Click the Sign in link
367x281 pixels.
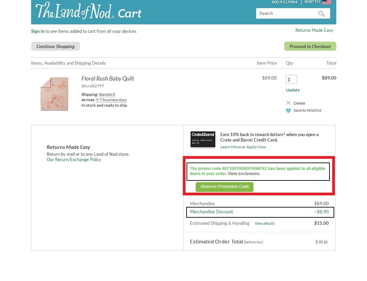click(38, 31)
